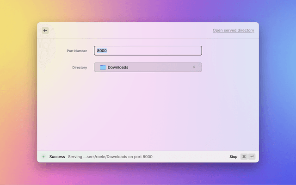This screenshot has width=296, height=185.
Task: Open served directory link
Action: 233,31
